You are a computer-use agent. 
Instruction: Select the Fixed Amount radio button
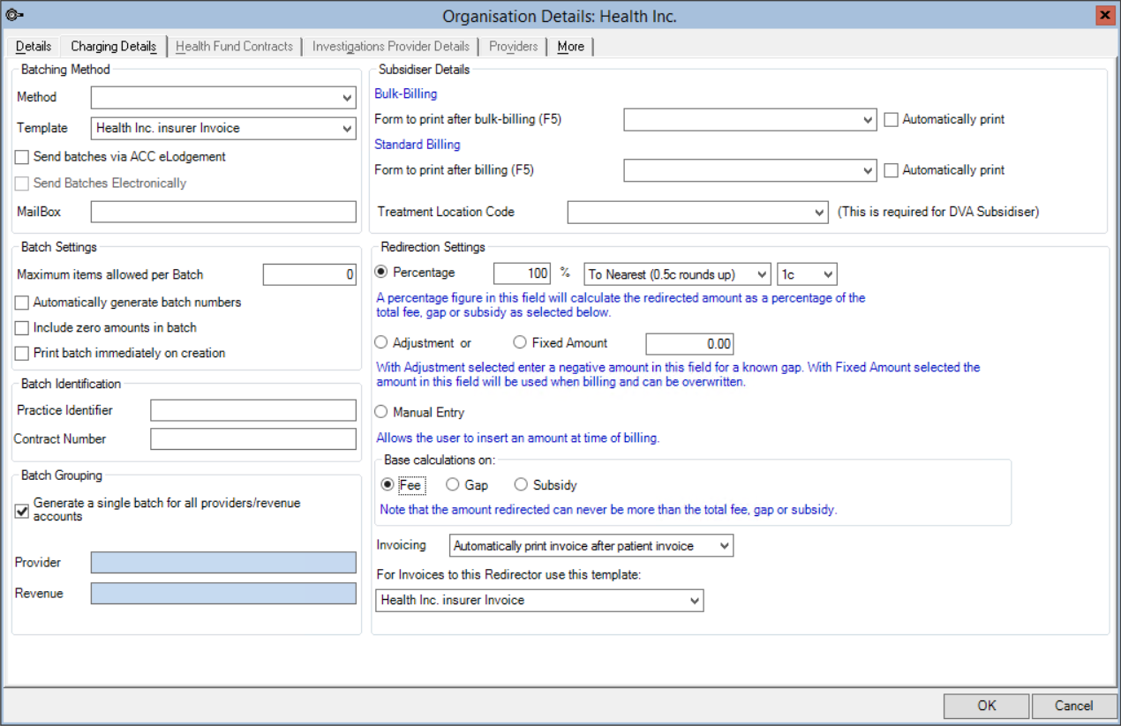point(520,343)
